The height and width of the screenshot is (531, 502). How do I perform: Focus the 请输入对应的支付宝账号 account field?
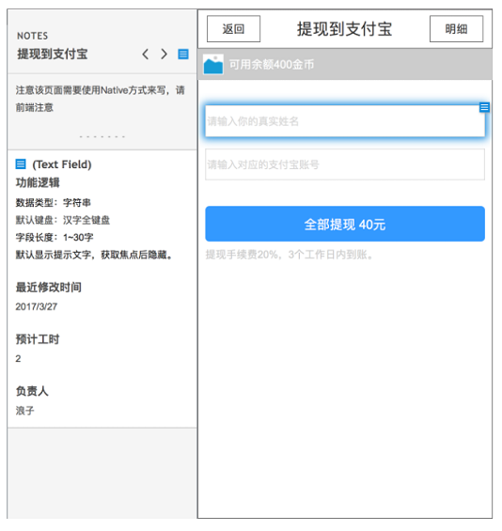346,164
